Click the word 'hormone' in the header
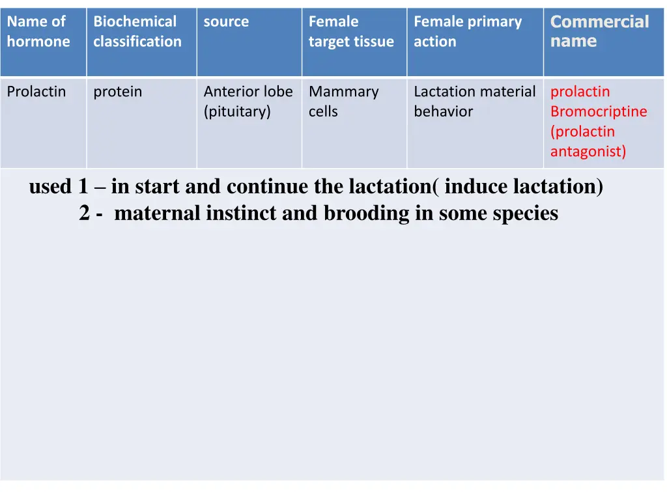 38,42
